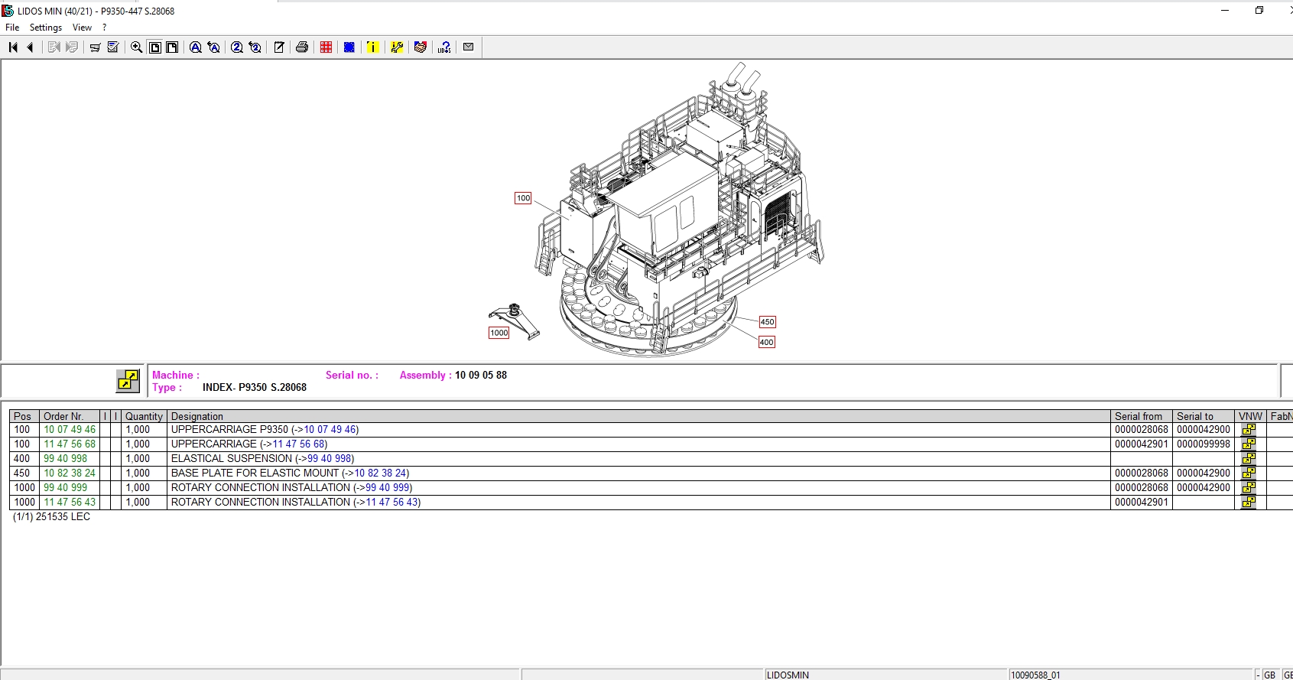Click the Designation column header
This screenshot has width=1293, height=680.
pos(638,416)
